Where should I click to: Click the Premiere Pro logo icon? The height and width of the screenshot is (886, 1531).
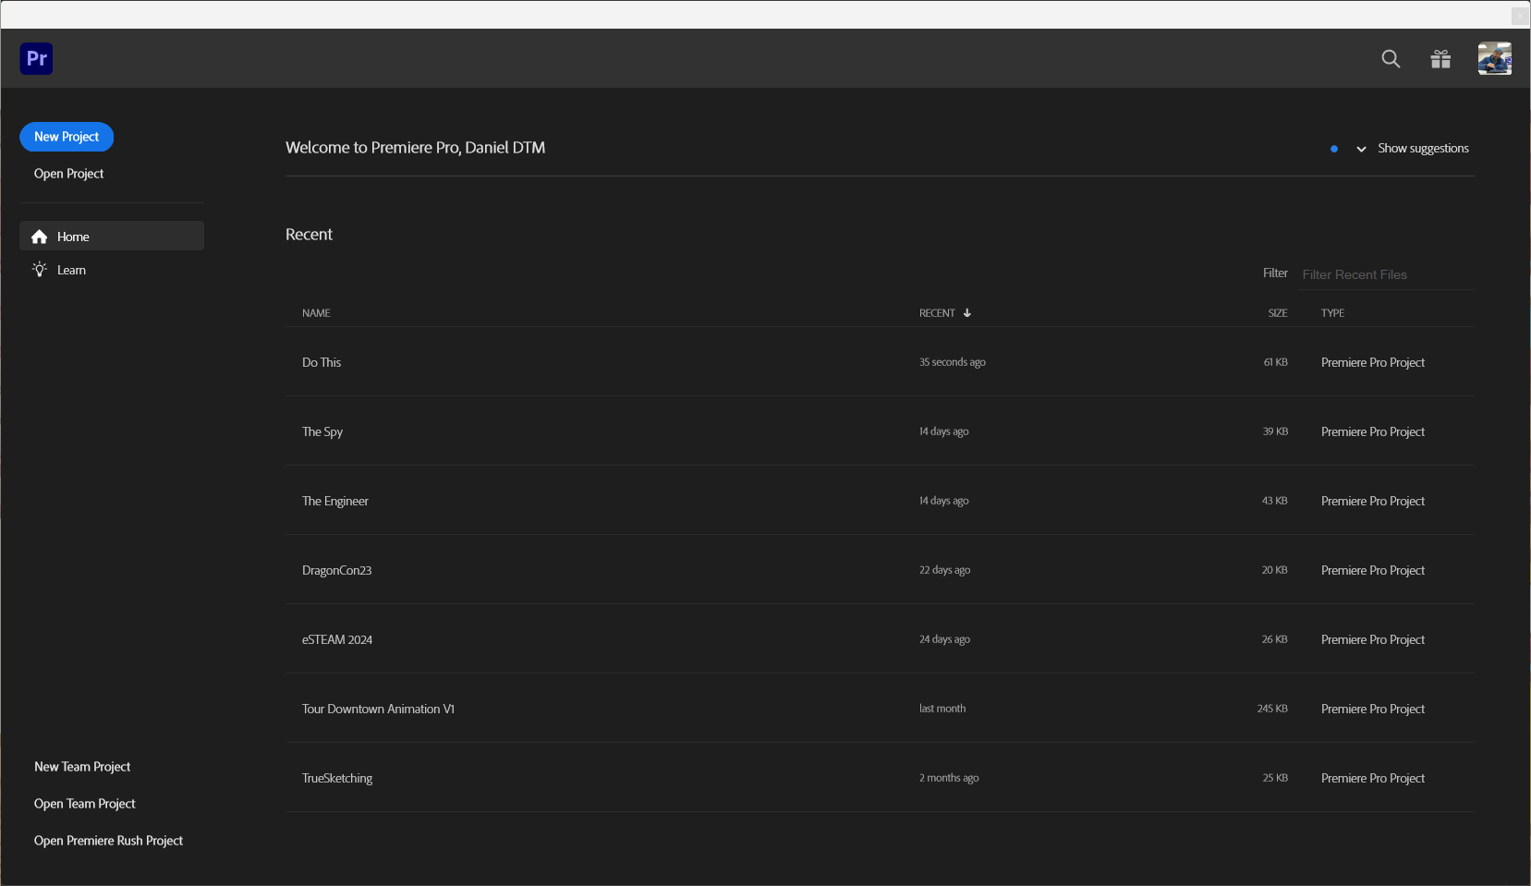(36, 58)
